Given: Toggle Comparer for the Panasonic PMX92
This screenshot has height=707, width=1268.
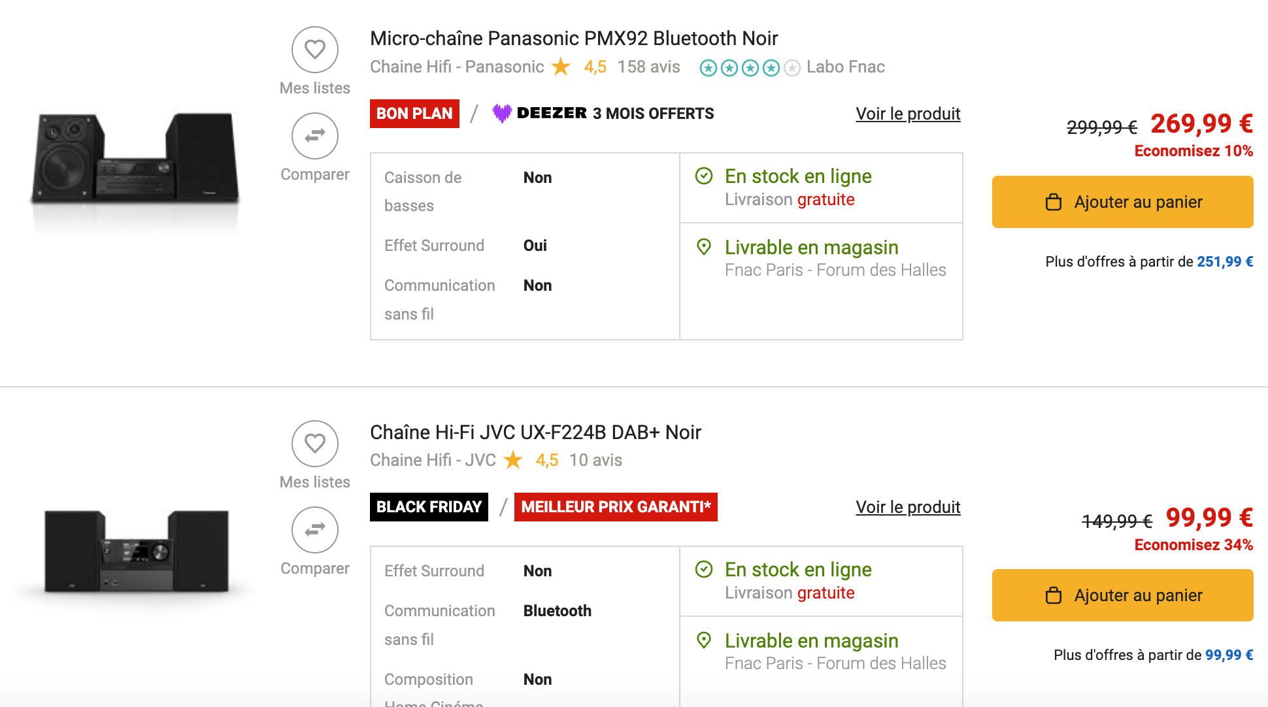Looking at the screenshot, I should [x=314, y=136].
